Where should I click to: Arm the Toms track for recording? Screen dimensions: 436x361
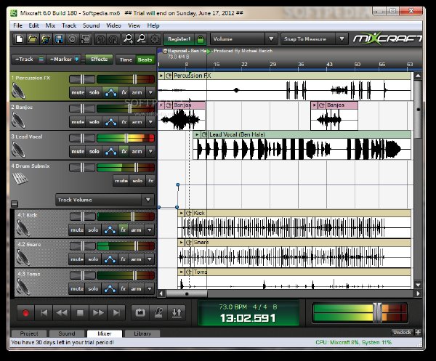[136, 289]
